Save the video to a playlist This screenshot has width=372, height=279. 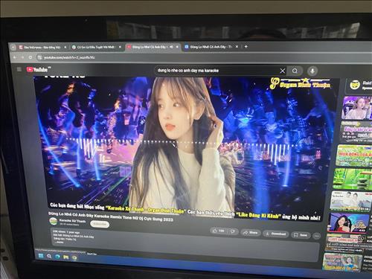click(301, 235)
